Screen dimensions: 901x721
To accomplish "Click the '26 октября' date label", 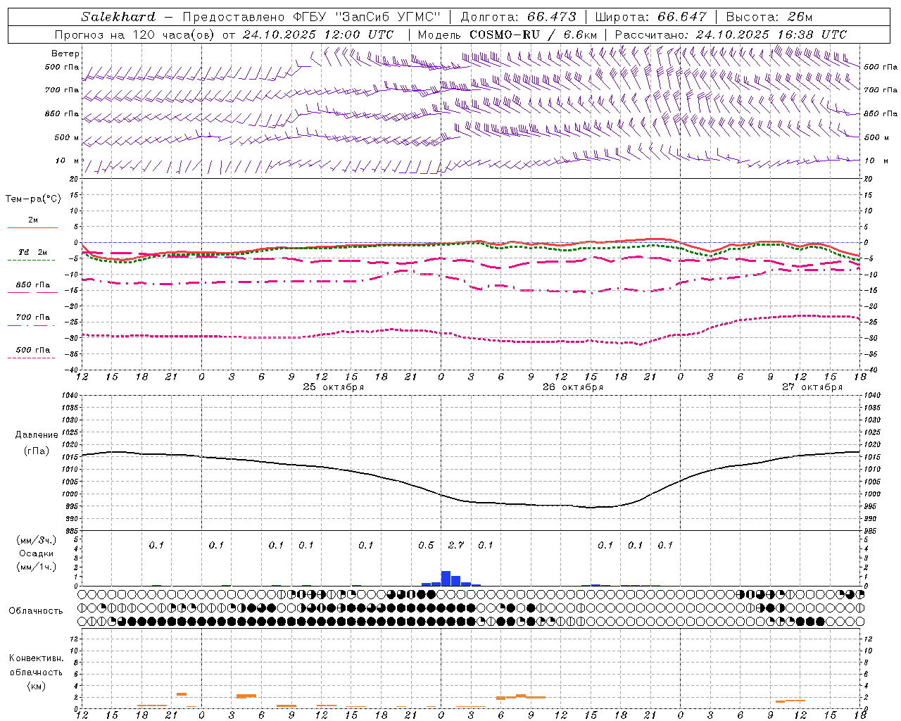I will tap(573, 387).
